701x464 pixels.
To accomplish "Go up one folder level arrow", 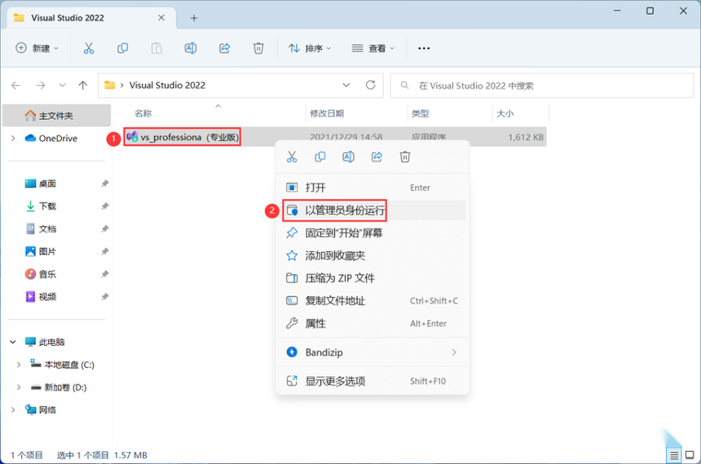I will (83, 86).
